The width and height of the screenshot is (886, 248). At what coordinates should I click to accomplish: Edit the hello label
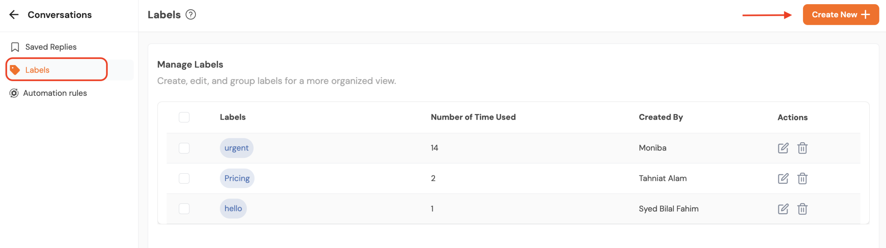coord(783,209)
